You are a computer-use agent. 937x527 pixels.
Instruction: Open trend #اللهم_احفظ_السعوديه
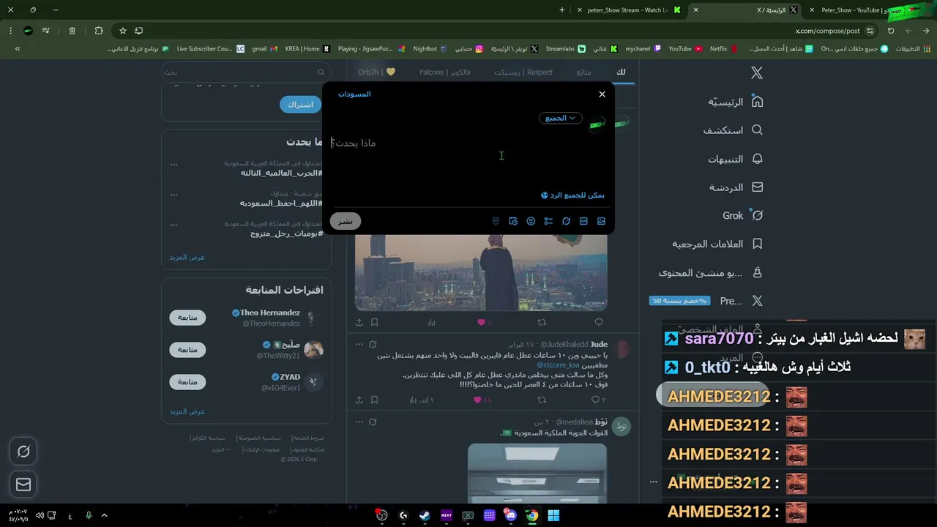click(280, 203)
